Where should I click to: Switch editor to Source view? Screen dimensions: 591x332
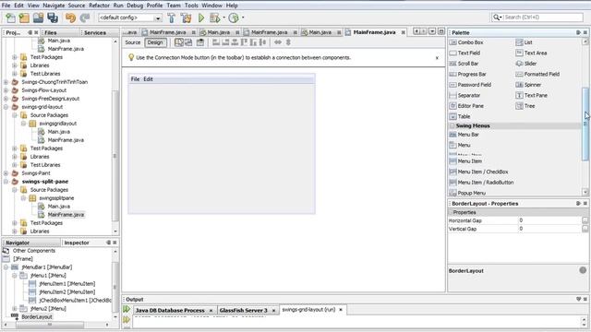[133, 42]
